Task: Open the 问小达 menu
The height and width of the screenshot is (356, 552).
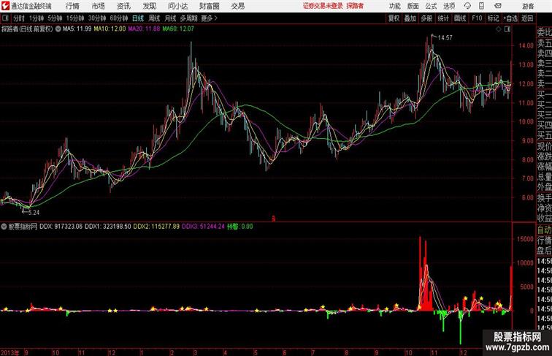Action: click(x=177, y=6)
